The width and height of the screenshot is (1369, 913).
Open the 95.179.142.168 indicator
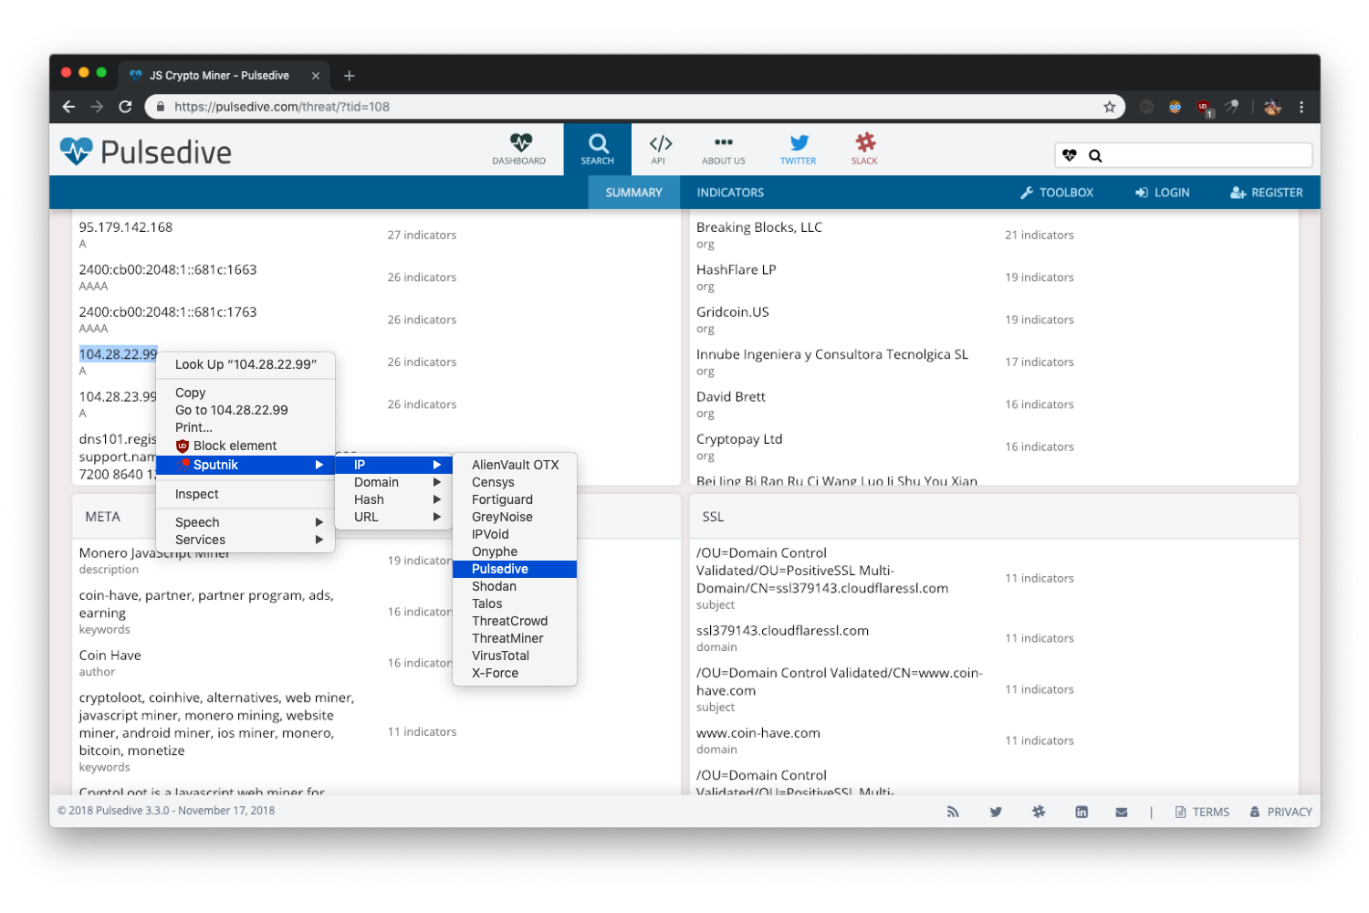(x=126, y=227)
